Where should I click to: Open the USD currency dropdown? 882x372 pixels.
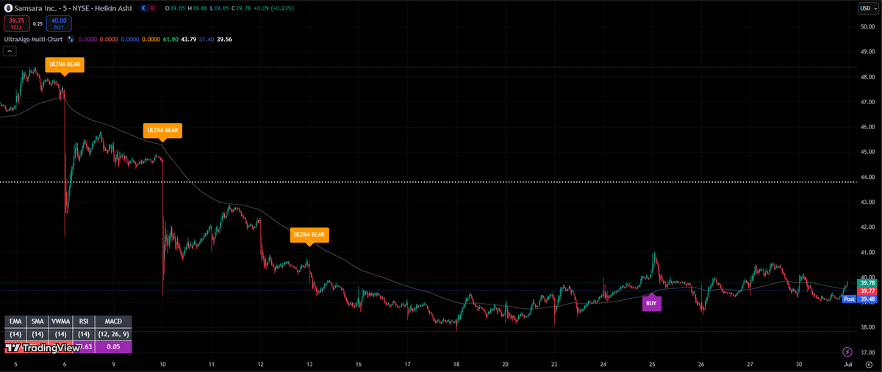coord(867,8)
